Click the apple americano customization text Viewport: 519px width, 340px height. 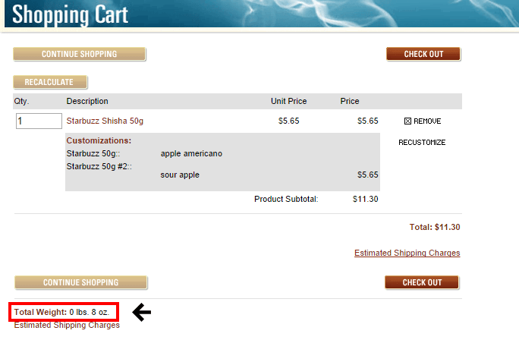191,153
